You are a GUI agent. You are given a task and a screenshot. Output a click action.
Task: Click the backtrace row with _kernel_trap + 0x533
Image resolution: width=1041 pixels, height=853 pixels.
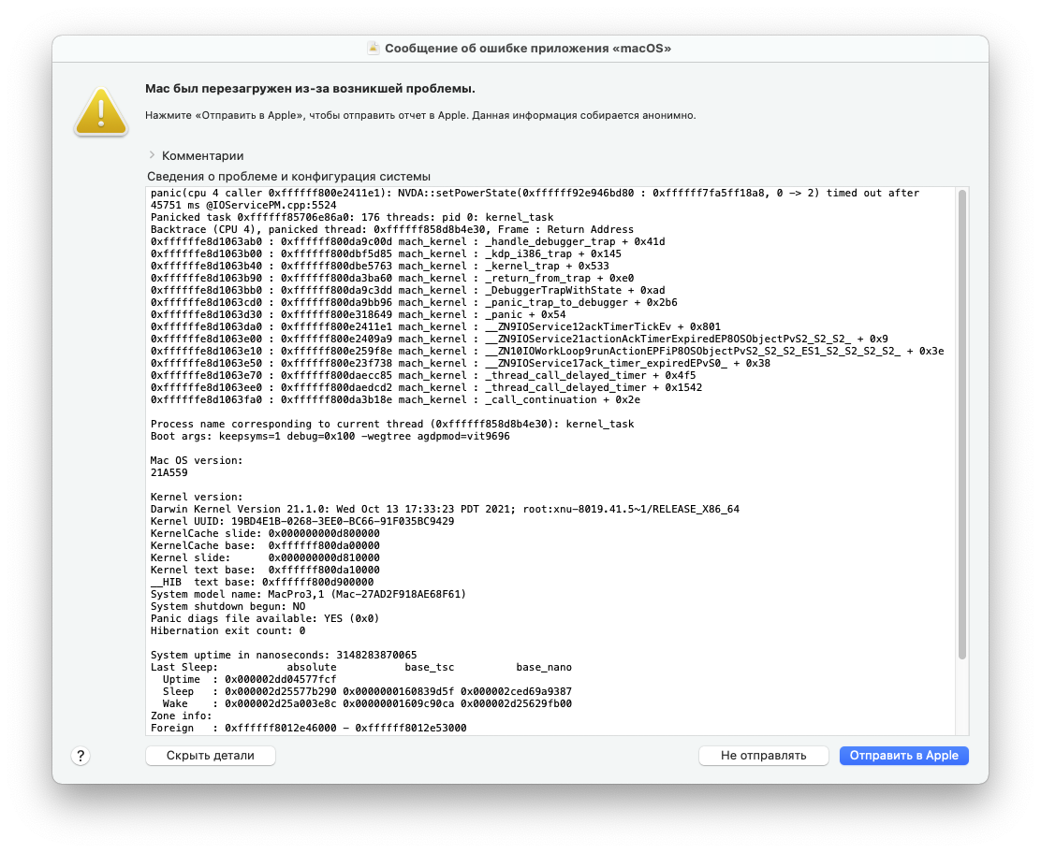click(380, 266)
